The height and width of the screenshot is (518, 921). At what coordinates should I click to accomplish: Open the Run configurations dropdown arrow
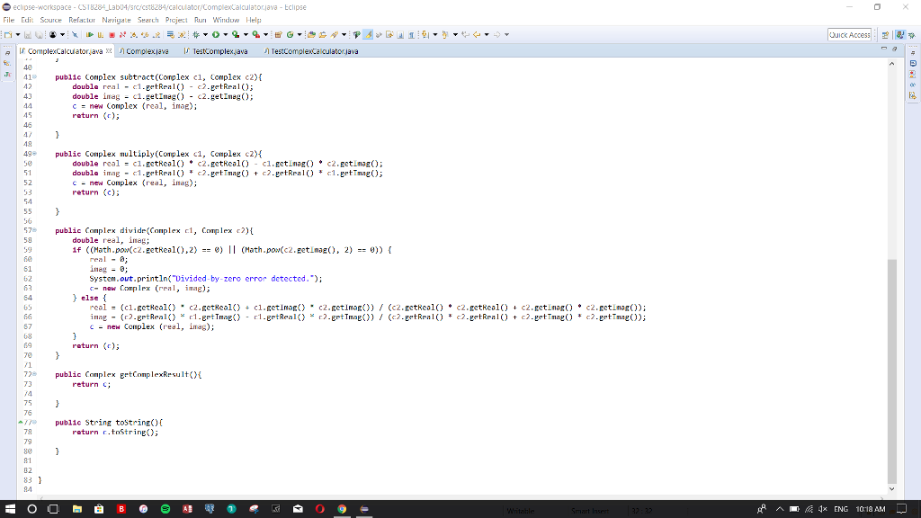pyautogui.click(x=225, y=32)
